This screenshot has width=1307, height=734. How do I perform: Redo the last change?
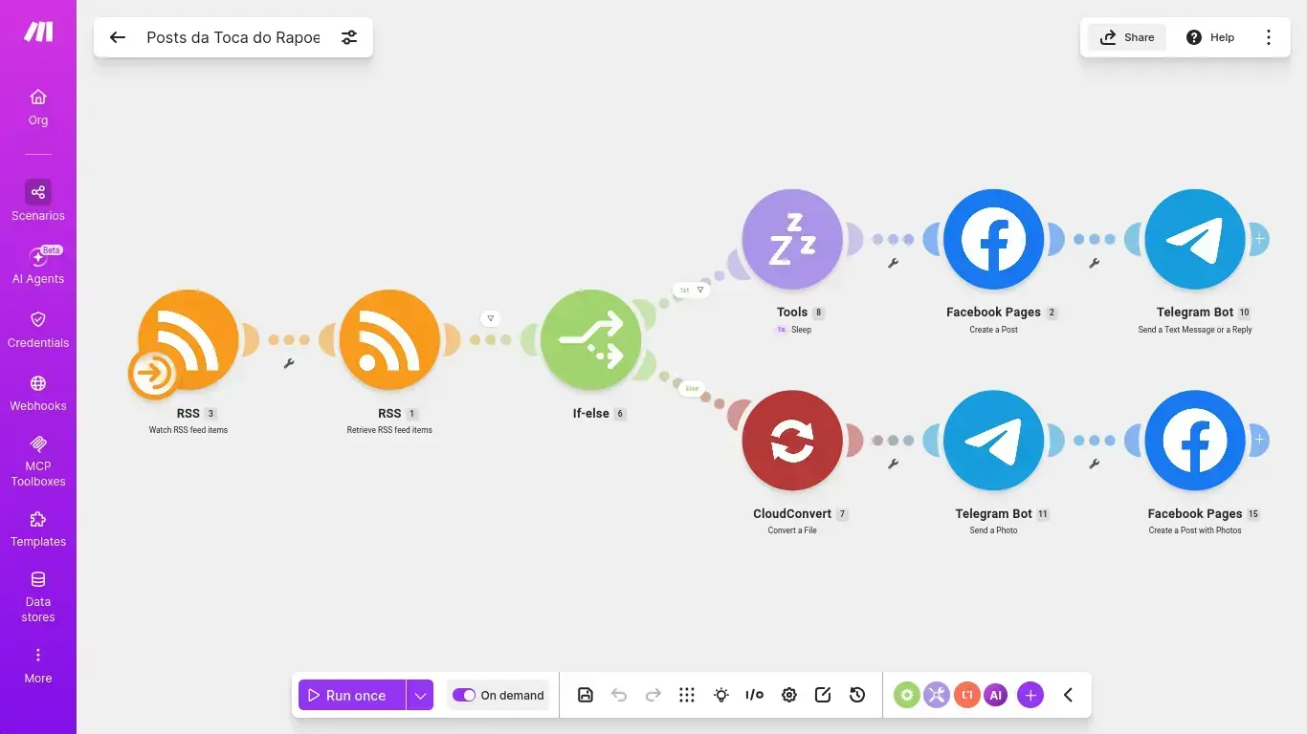pos(653,695)
